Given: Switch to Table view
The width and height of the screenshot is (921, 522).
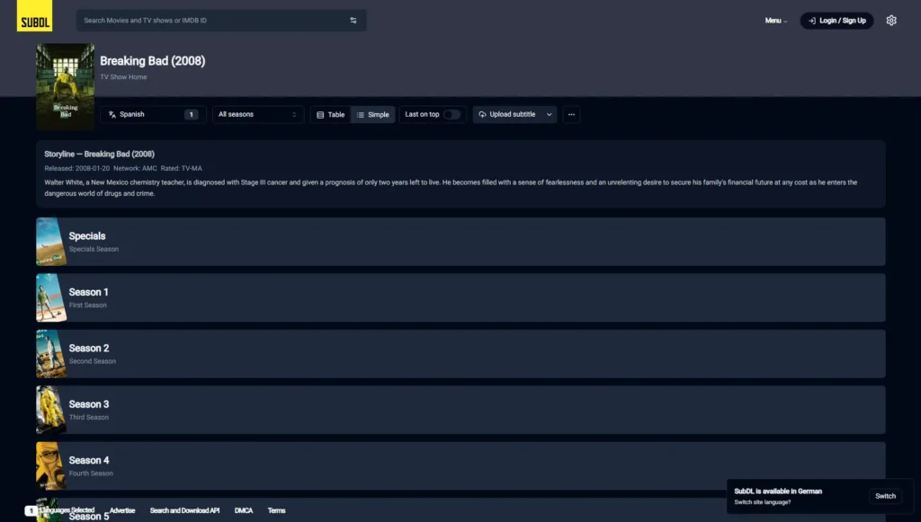Looking at the screenshot, I should pos(331,114).
